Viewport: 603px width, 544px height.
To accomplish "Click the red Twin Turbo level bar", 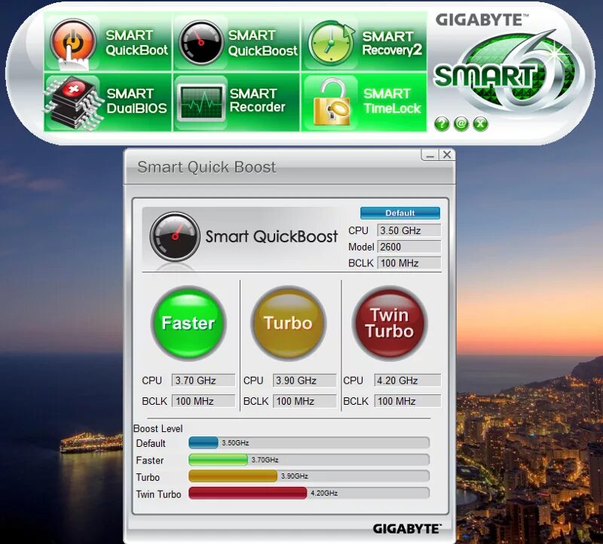I will tap(248, 493).
